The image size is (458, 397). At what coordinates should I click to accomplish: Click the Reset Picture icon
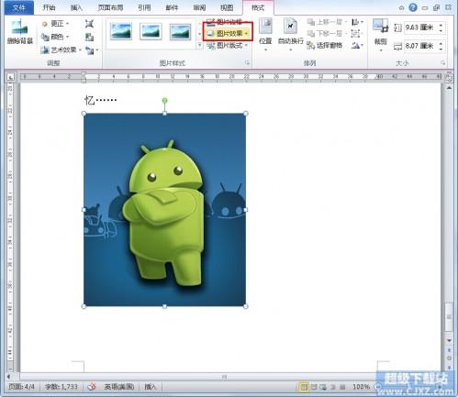coord(89,50)
